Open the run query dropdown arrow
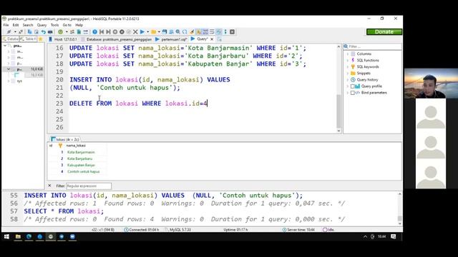The width and height of the screenshot is (458, 257). click(148, 31)
